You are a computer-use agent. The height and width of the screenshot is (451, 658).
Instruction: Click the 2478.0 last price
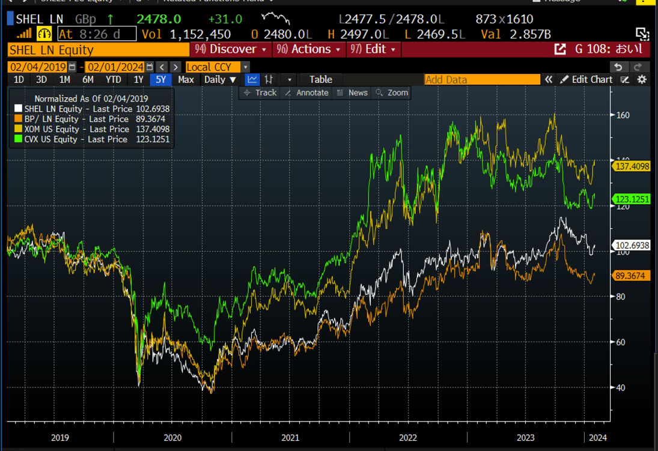pos(159,19)
